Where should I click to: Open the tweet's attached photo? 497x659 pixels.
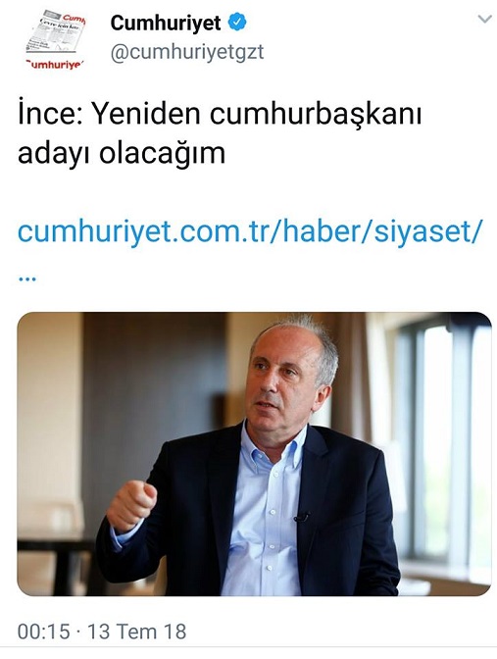254,453
